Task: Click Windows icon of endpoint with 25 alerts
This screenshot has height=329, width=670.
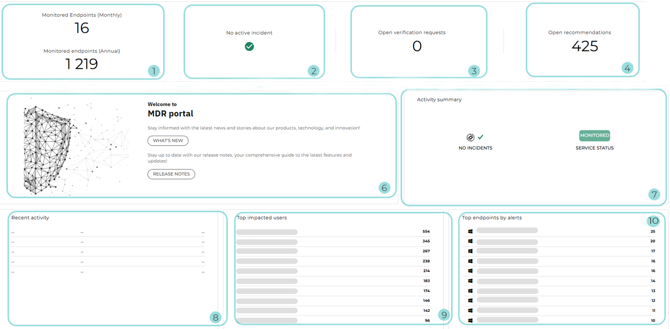Action: click(470, 231)
